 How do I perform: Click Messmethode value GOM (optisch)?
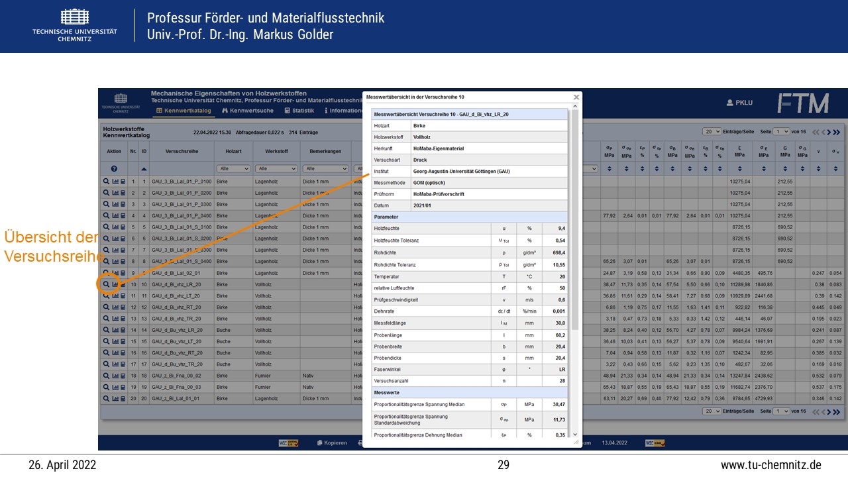429,182
